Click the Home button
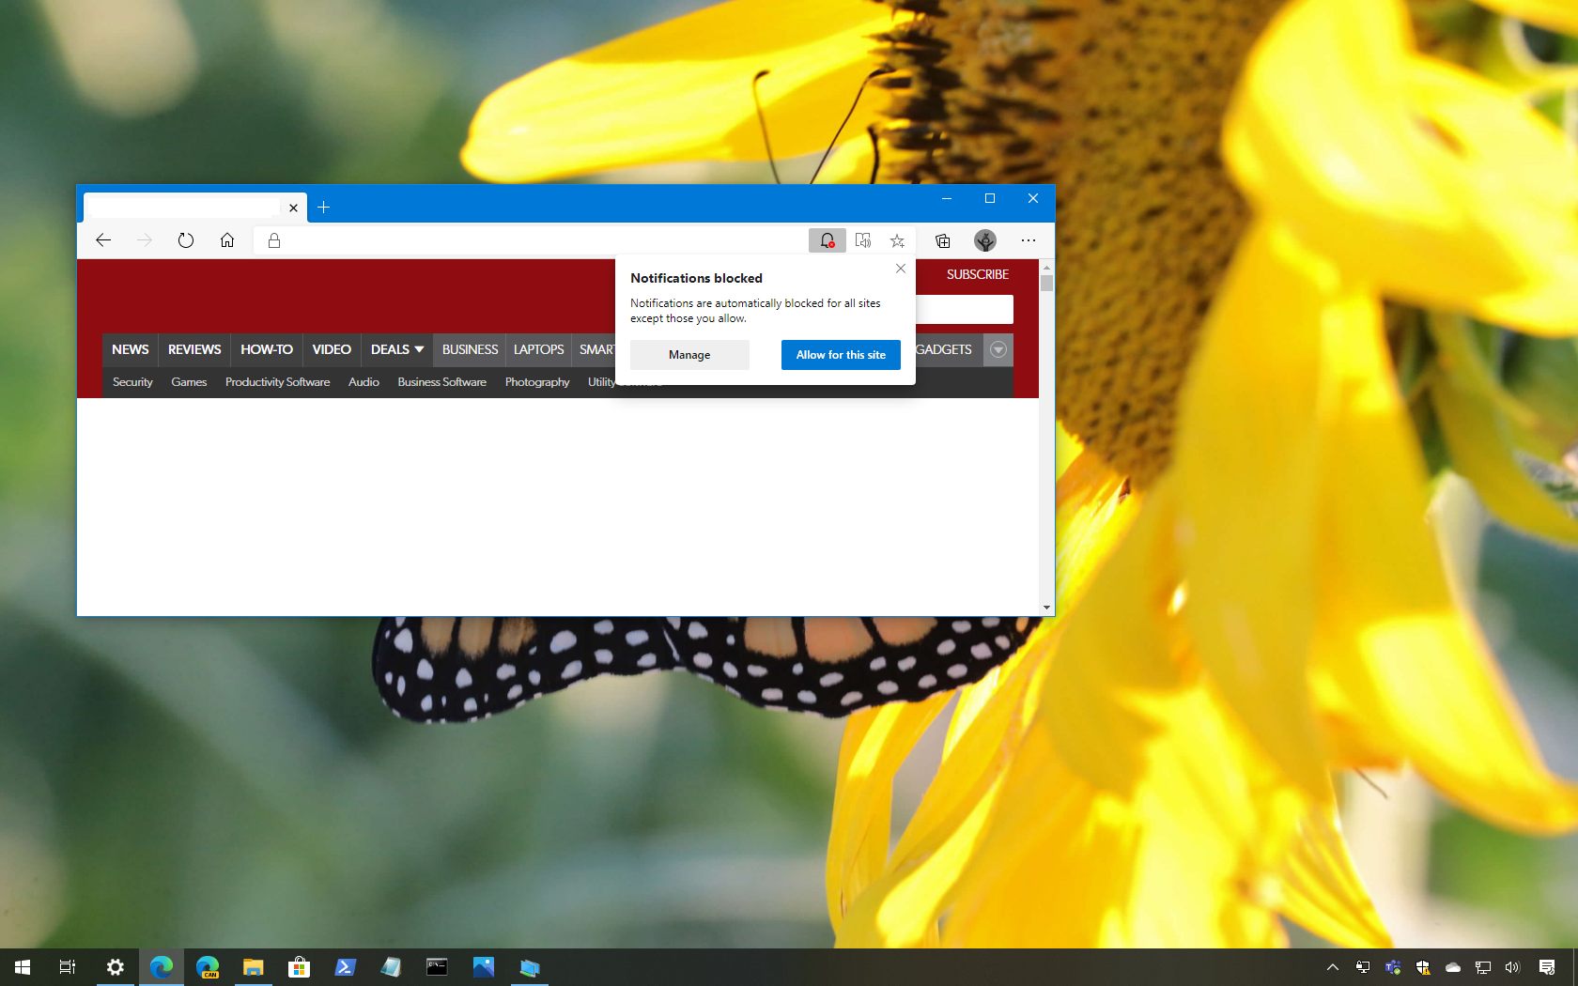This screenshot has height=986, width=1578. (226, 240)
